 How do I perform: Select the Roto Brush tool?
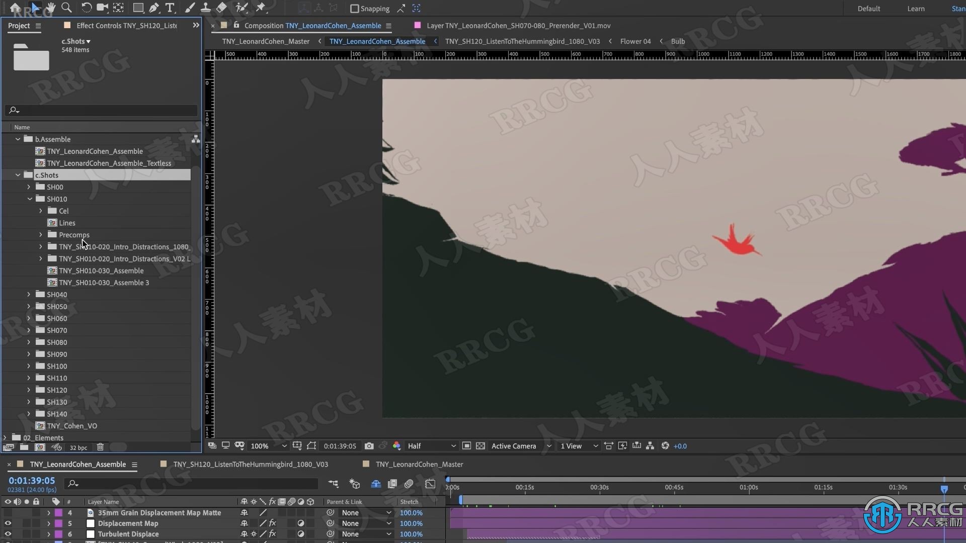coord(242,8)
